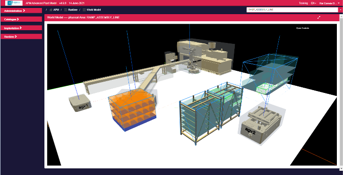The image size is (343, 175).
Task: Click the RAMP_ASSEMBLY_LINE area input field
Action: [x=292, y=10]
